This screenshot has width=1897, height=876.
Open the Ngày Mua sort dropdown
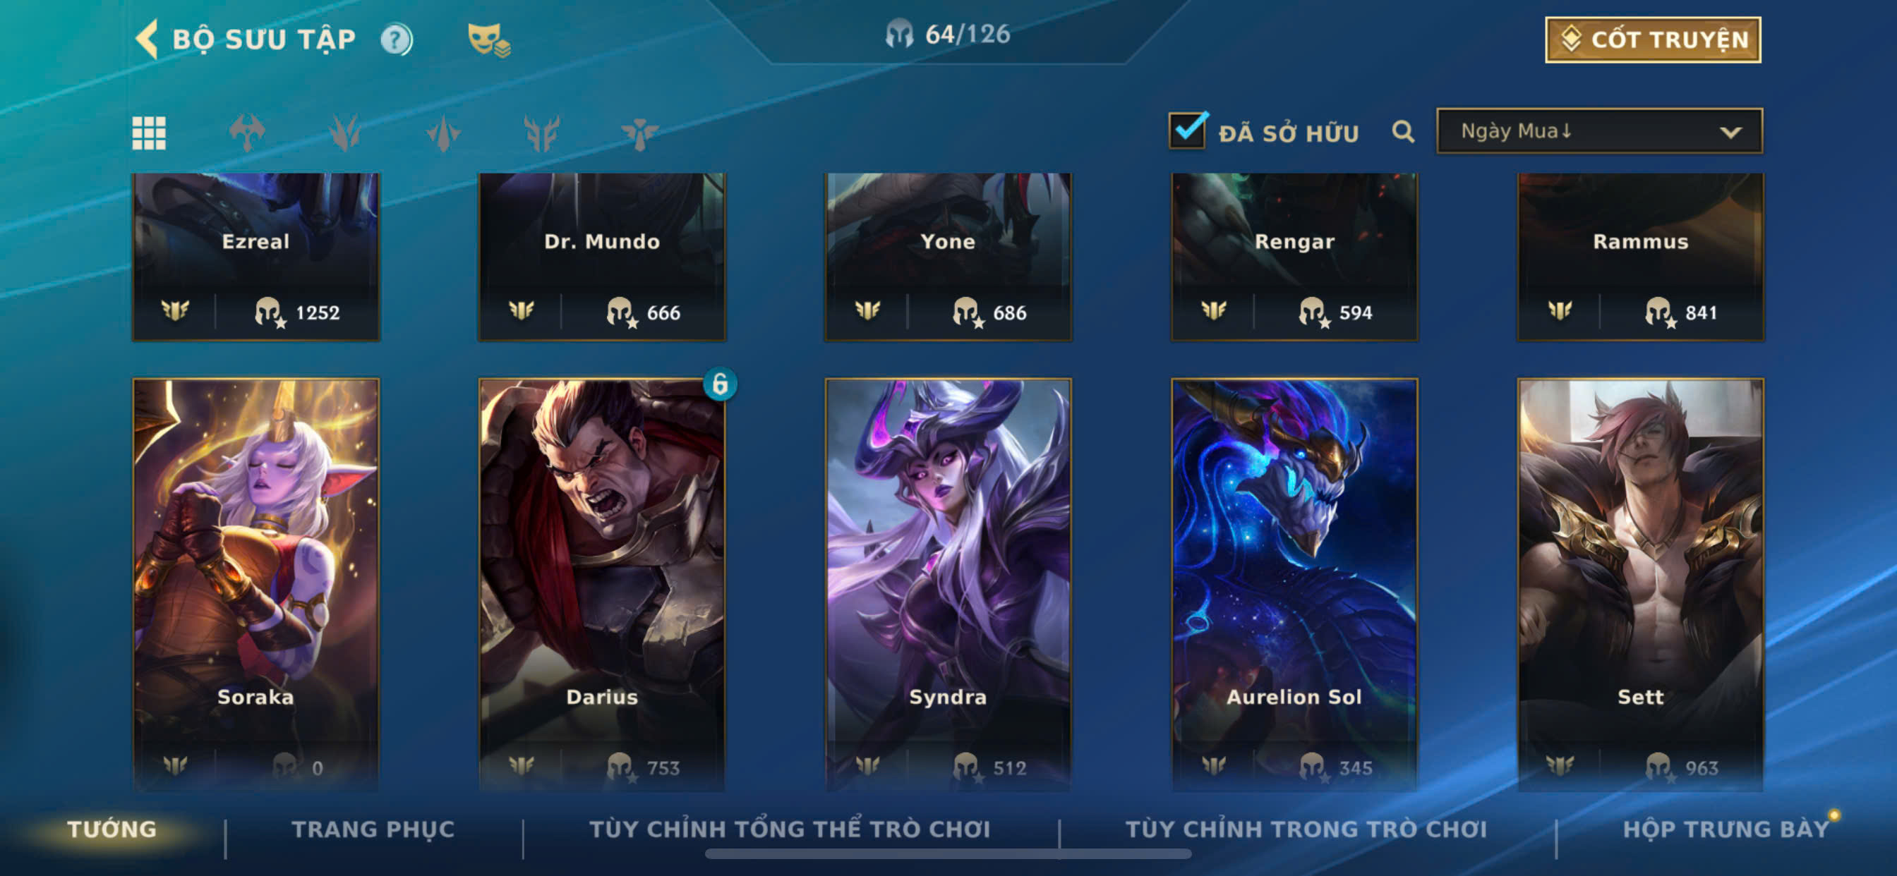tap(1598, 131)
